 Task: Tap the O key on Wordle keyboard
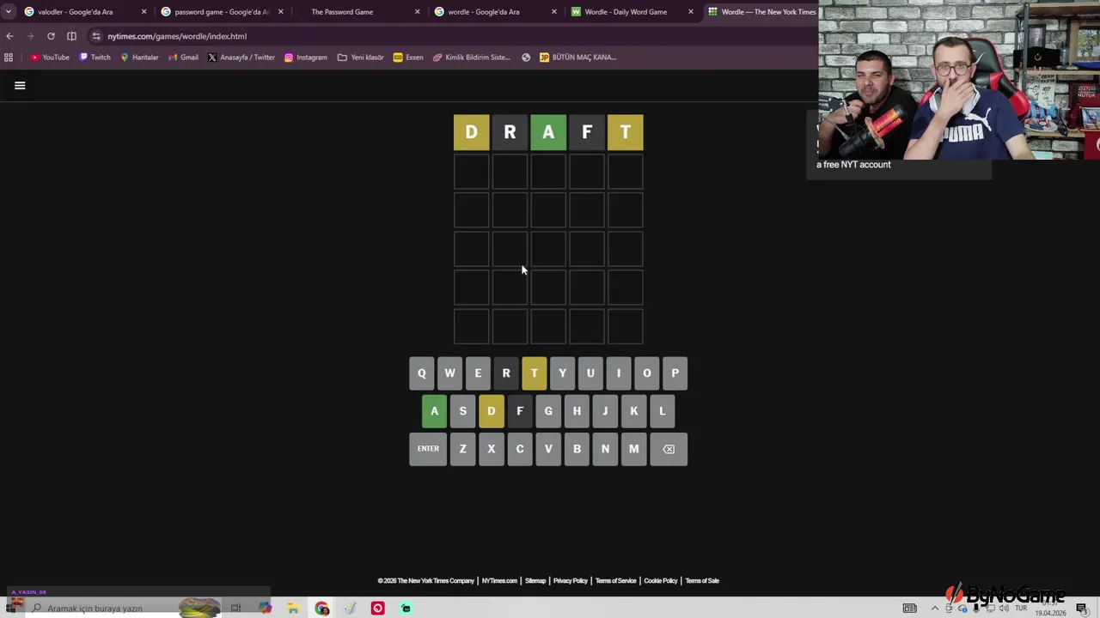pos(647,373)
